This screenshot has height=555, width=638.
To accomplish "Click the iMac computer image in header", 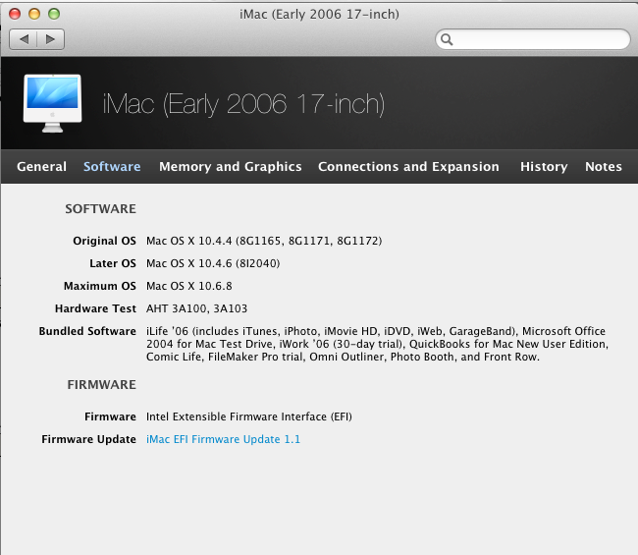I will pyautogui.click(x=52, y=103).
